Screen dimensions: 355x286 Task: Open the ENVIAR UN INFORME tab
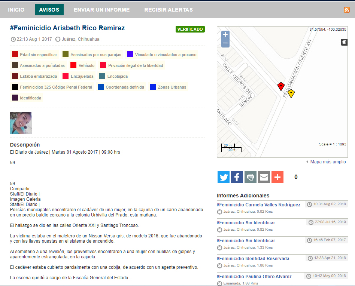[101, 10]
